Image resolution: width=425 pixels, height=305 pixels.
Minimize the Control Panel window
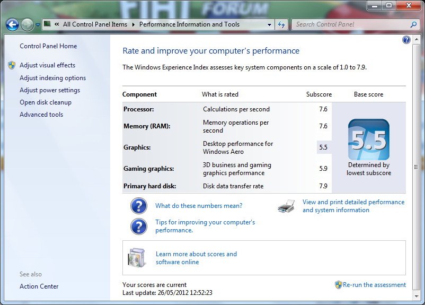375,5
